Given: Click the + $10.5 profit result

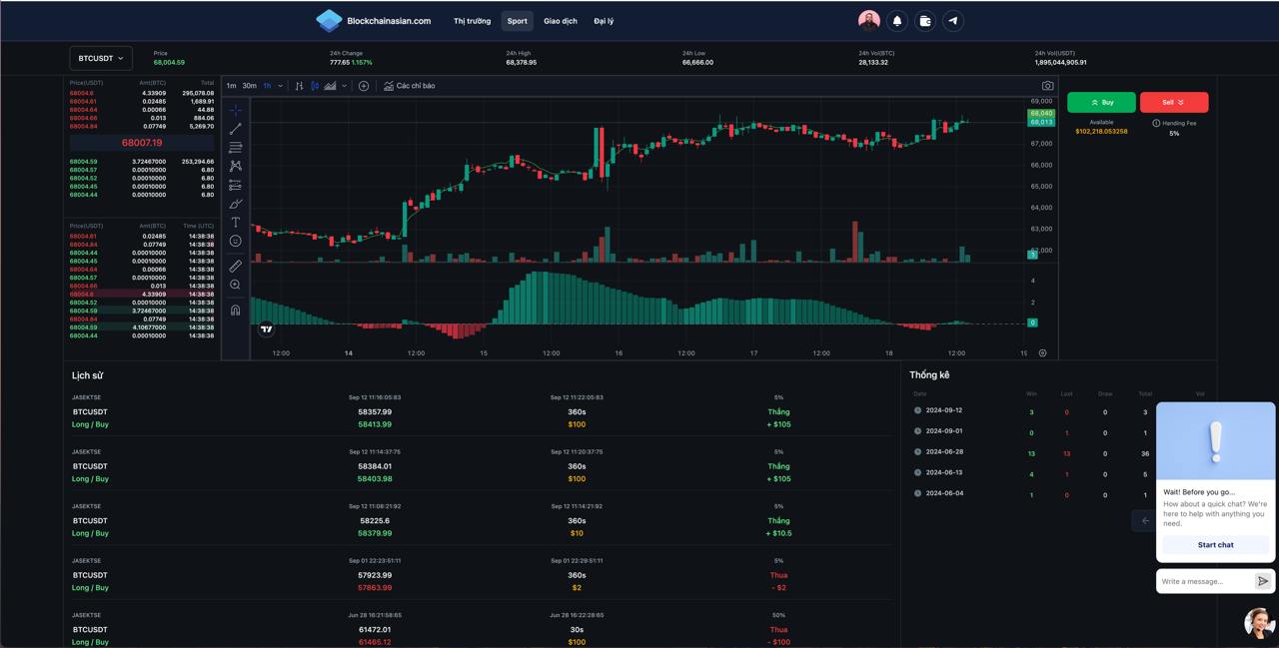Looking at the screenshot, I should 778,533.
